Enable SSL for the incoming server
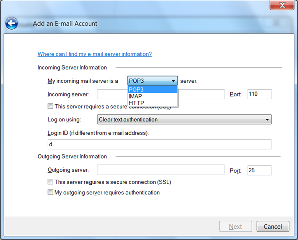 [x=50, y=106]
